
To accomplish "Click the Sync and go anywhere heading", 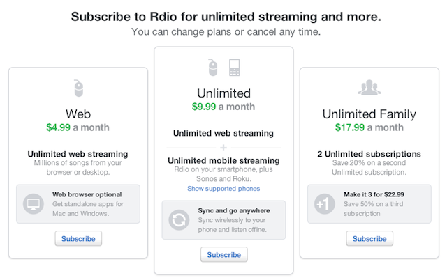I will pos(234,210).
